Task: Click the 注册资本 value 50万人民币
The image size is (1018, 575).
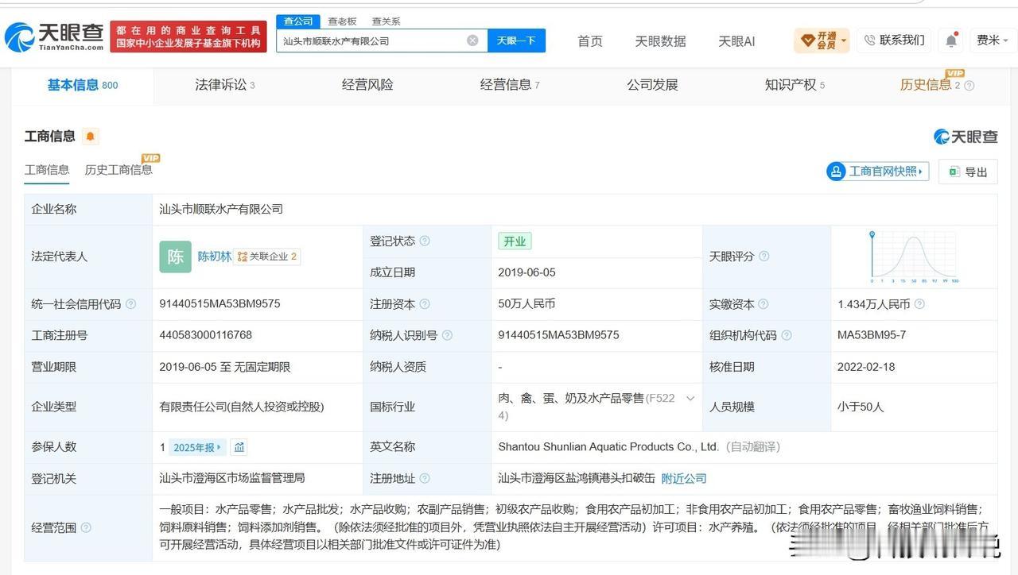Action: [527, 304]
